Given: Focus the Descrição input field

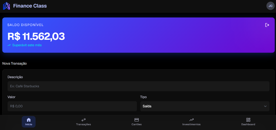Looking at the screenshot, I should pos(138,86).
